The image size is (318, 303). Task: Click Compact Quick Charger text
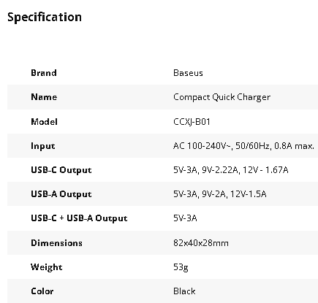pyautogui.click(x=222, y=97)
